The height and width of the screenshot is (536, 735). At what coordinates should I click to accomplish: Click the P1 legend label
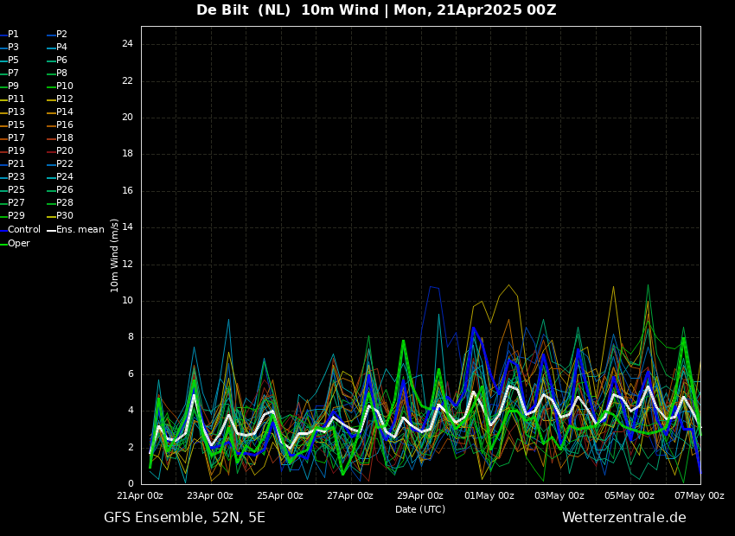(13, 35)
